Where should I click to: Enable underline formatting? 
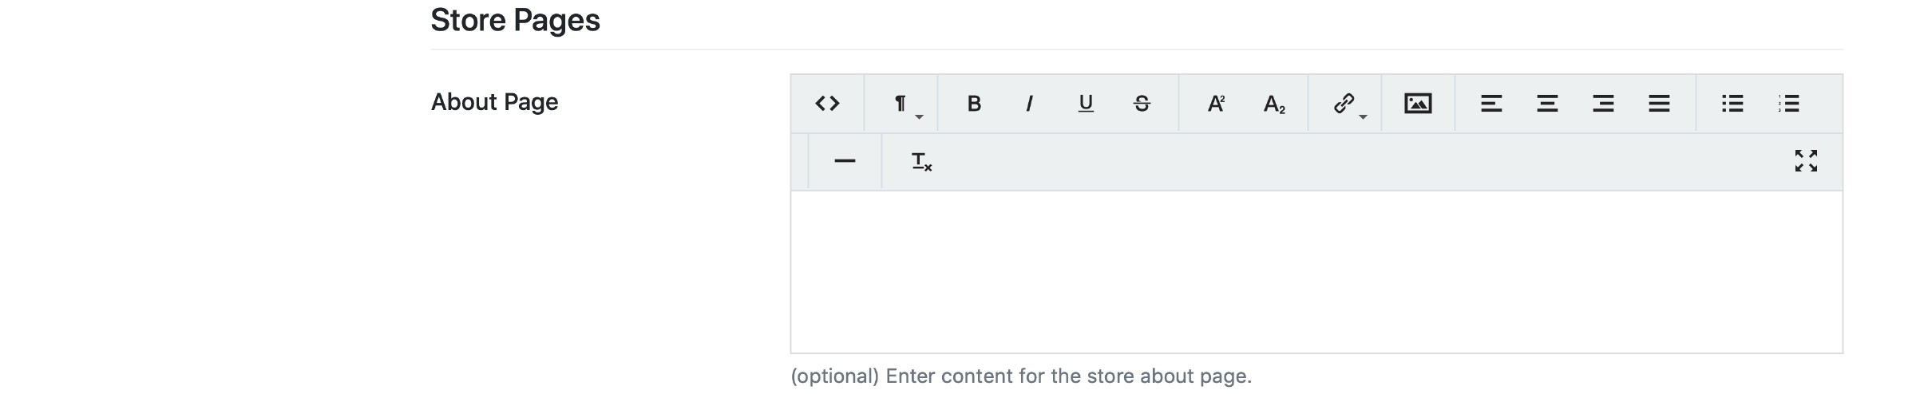coord(1086,104)
